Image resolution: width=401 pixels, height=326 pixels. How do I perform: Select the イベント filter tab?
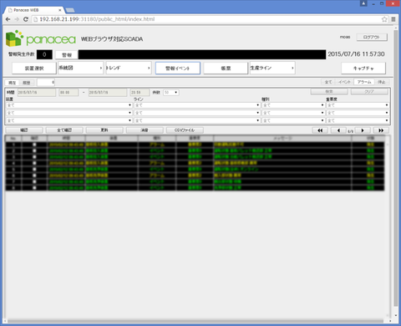(x=345, y=82)
